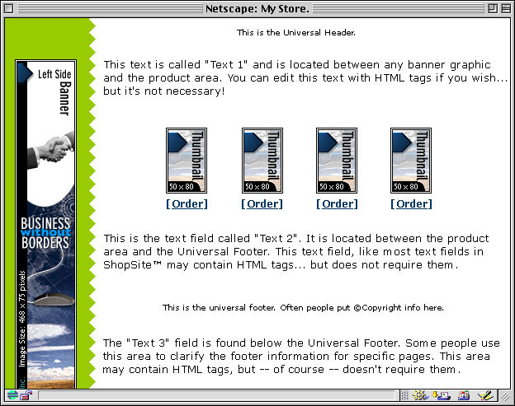Screen dimensions: 515x406
Task: Click the second product thumbnail image
Action: click(x=262, y=160)
